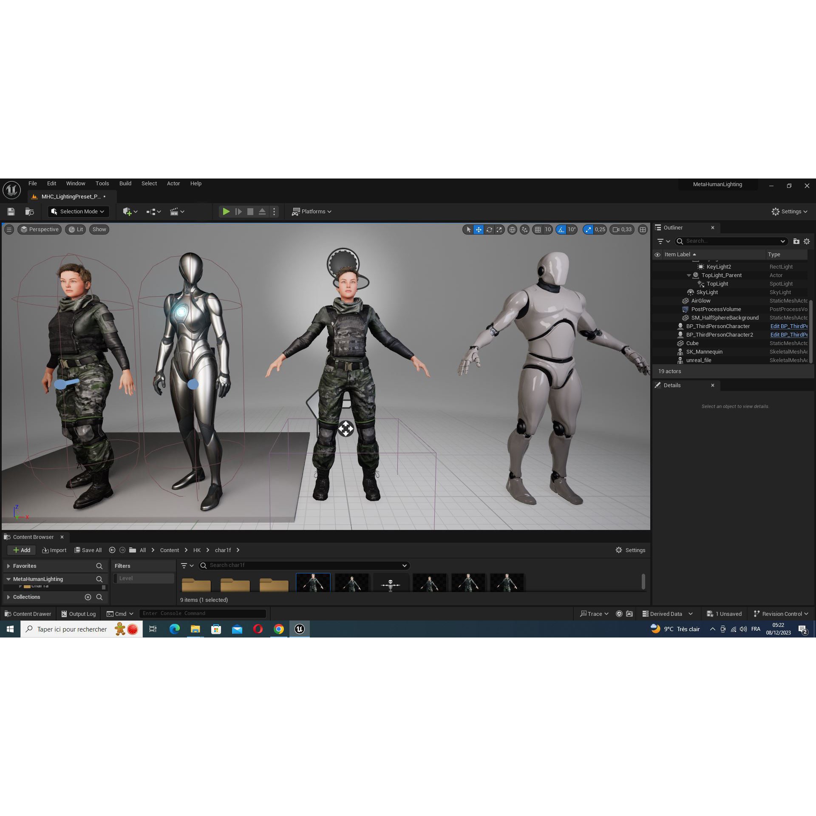Expand the Collections section

(x=8, y=597)
